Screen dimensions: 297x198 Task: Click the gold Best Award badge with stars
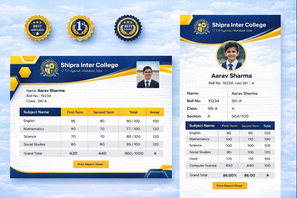click(37, 28)
